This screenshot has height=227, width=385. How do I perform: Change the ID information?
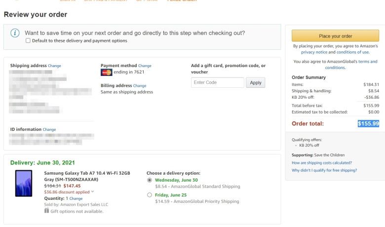[49, 129]
